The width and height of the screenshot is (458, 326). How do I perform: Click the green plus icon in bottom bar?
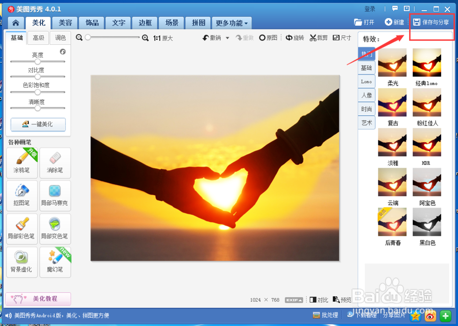coord(446,315)
